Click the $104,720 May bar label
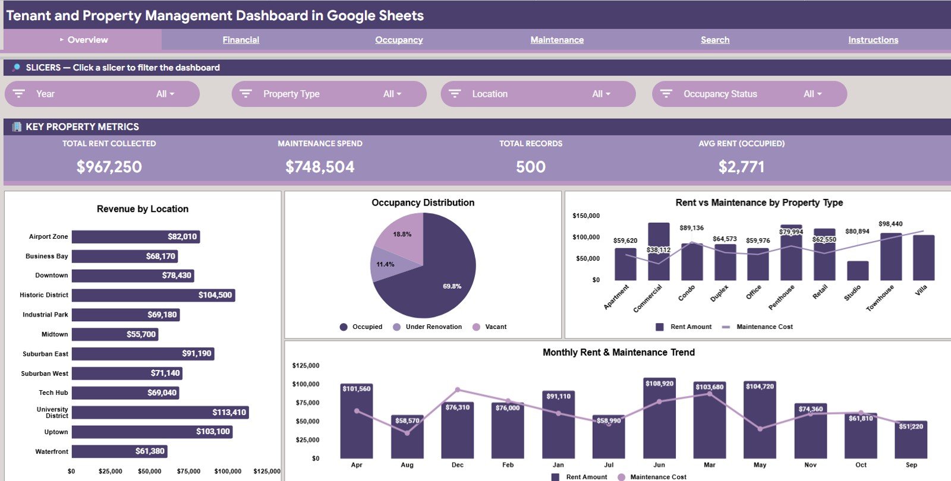The image size is (951, 481). (x=760, y=387)
